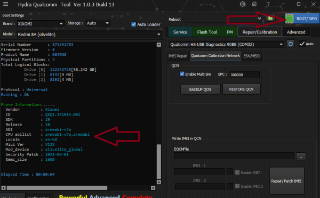Click the Repair/Patch IMEI button
The width and height of the screenshot is (320, 198).
pyautogui.click(x=286, y=181)
